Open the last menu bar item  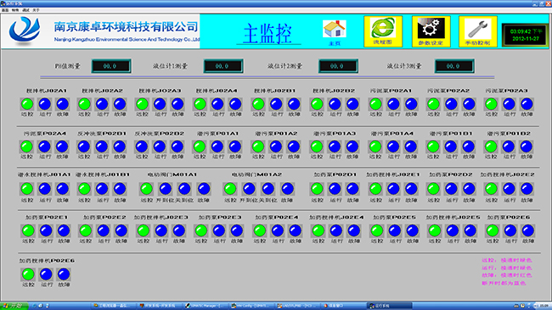[x=36, y=10]
